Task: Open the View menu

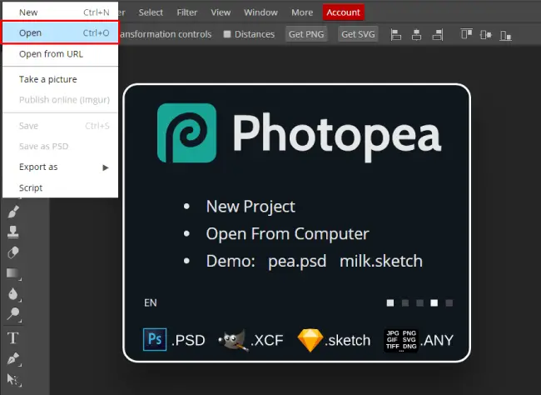Action: 221,12
